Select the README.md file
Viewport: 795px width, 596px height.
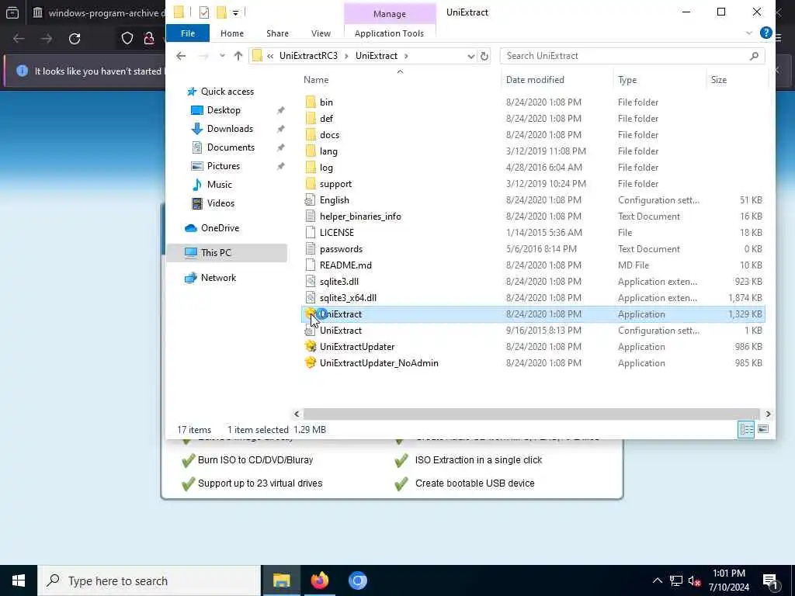pos(345,265)
